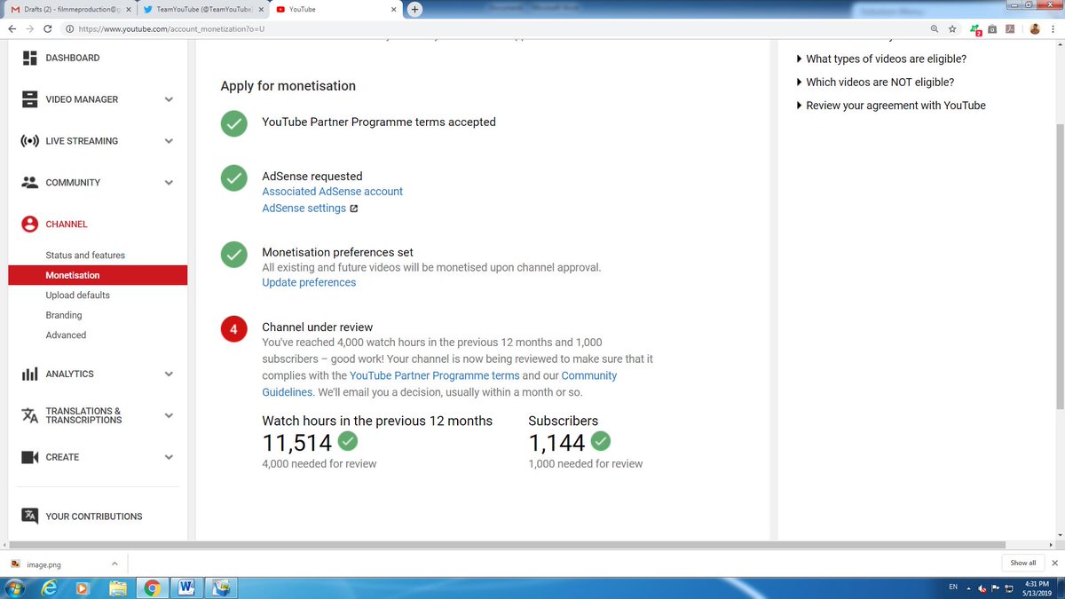
Task: Click the zoom magnifier icon in address bar
Action: click(935, 28)
